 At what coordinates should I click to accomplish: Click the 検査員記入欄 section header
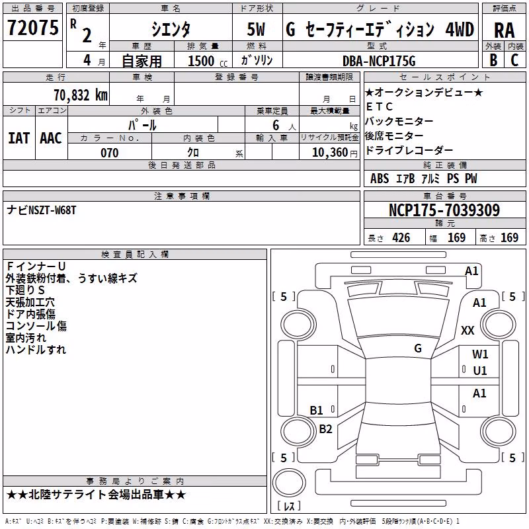tap(135, 255)
